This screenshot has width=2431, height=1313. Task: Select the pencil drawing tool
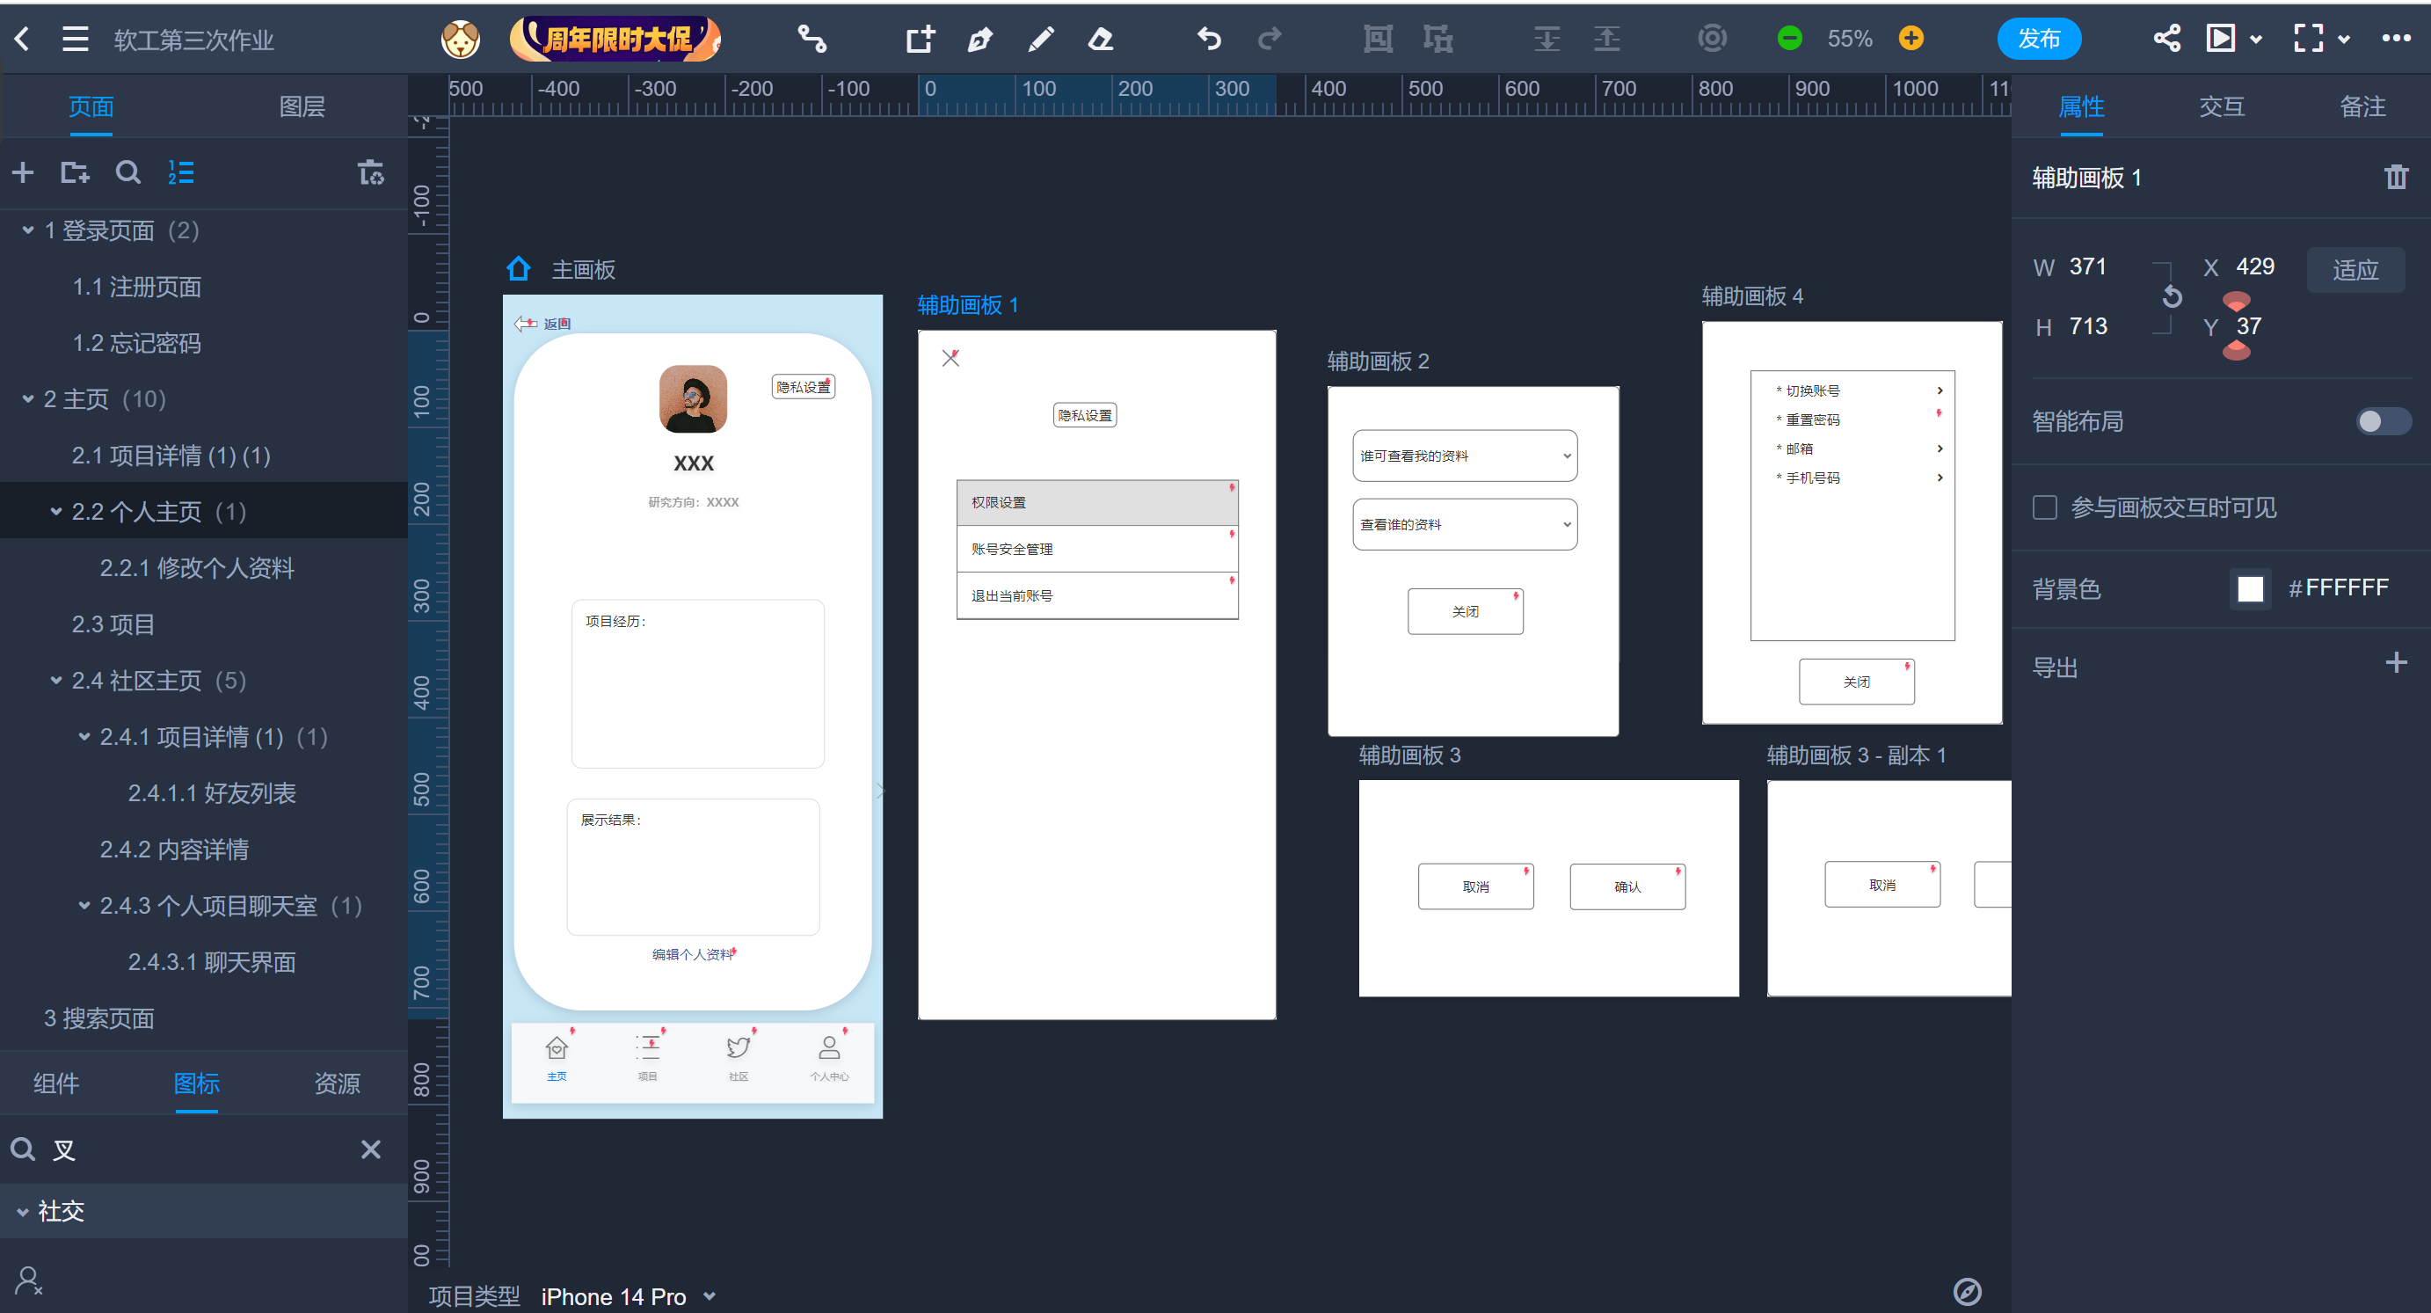1040,39
